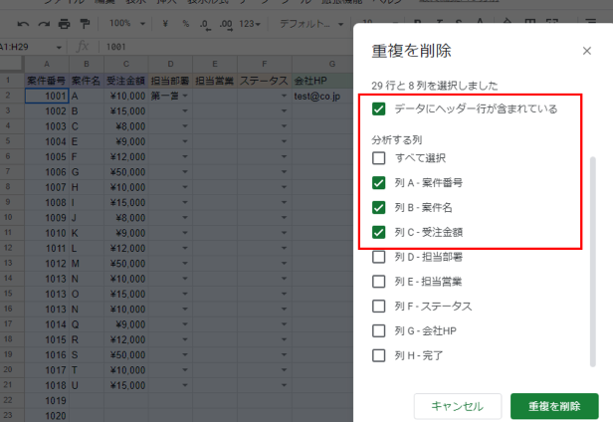Select the Paint format roller tool
The height and width of the screenshot is (422, 613).
85,23
